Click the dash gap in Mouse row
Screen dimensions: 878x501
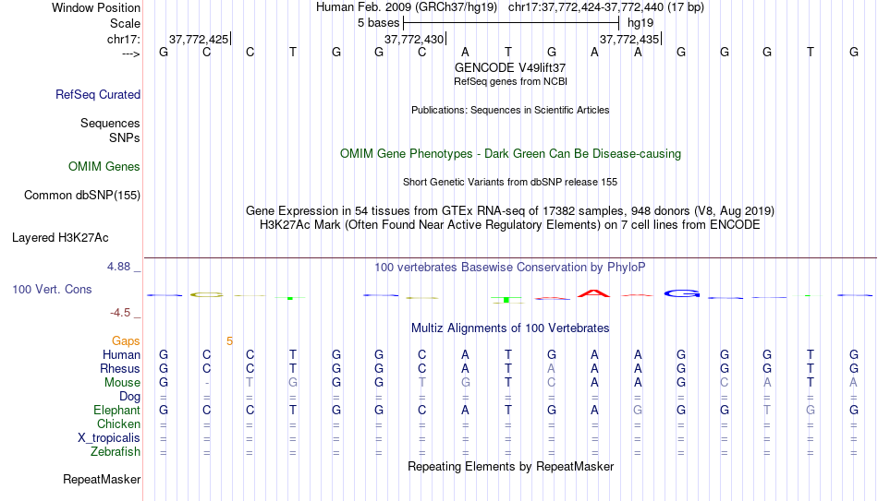pyautogui.click(x=207, y=383)
